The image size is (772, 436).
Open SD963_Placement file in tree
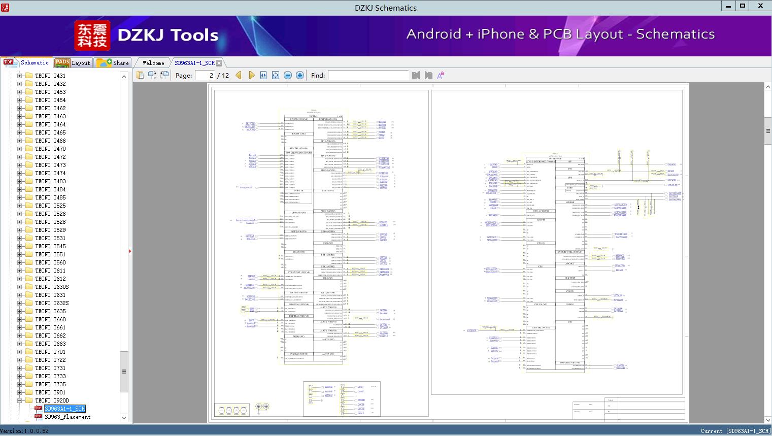68,417
